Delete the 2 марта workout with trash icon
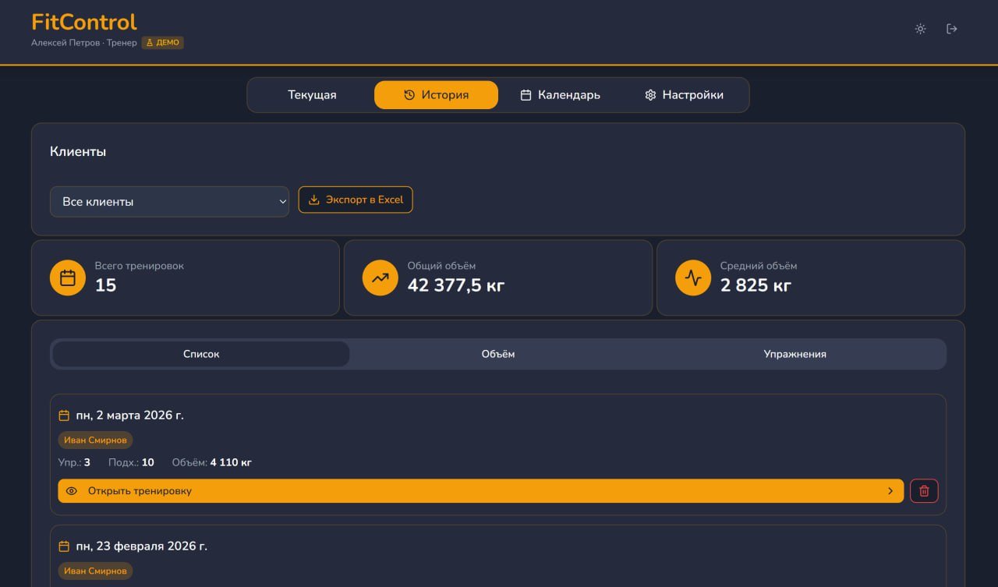 tap(924, 491)
